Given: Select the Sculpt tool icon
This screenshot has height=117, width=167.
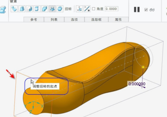Looking at the screenshot, I should tap(60, 9).
